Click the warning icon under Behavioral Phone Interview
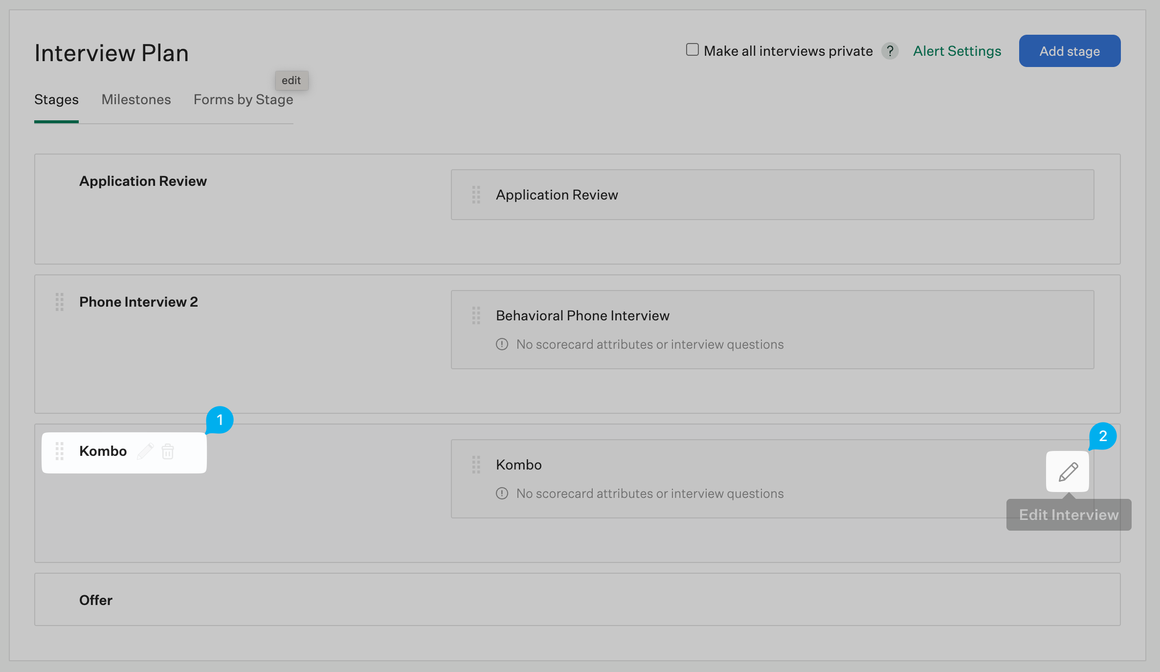The image size is (1160, 672). coord(502,345)
